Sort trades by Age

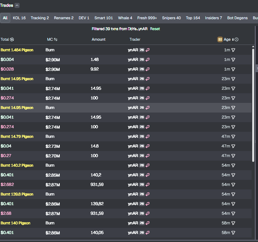coord(233,39)
